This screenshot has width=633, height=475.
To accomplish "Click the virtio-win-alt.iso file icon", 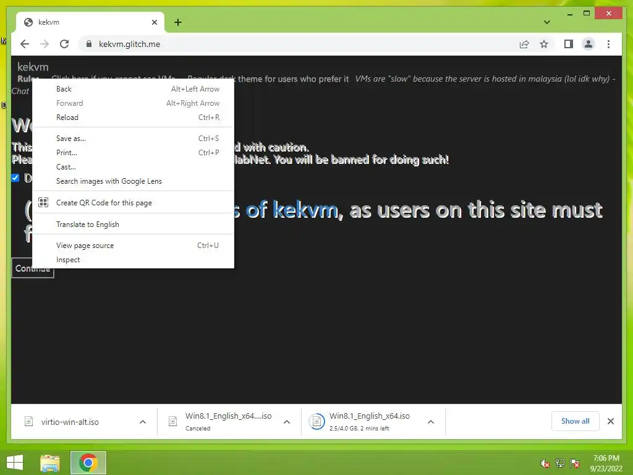I will click(28, 422).
